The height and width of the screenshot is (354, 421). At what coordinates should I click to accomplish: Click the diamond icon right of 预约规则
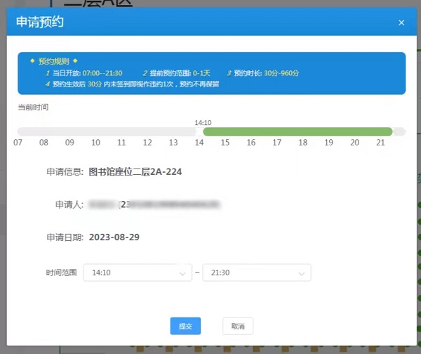[75, 61]
